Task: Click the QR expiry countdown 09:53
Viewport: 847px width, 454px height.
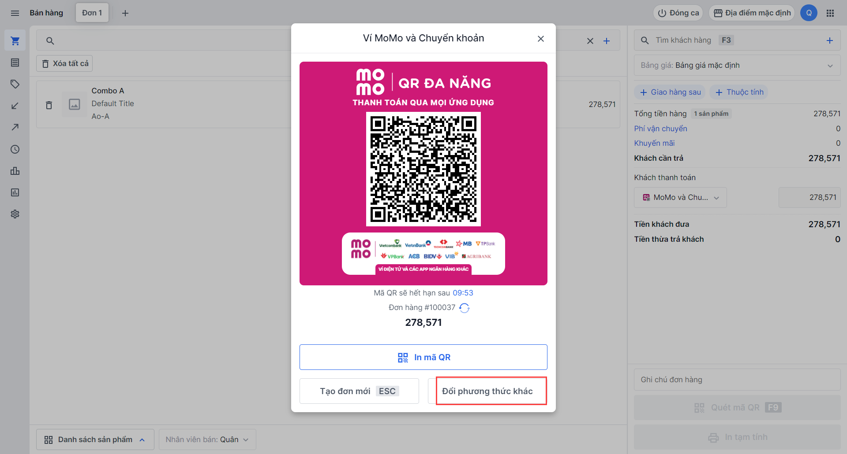Action: coord(463,293)
